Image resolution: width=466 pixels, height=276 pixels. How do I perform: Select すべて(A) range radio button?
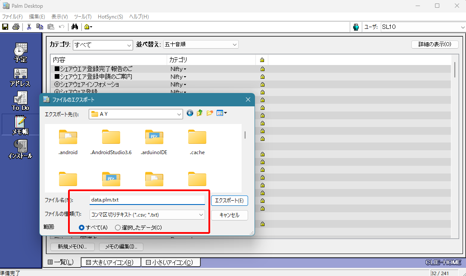(81, 228)
